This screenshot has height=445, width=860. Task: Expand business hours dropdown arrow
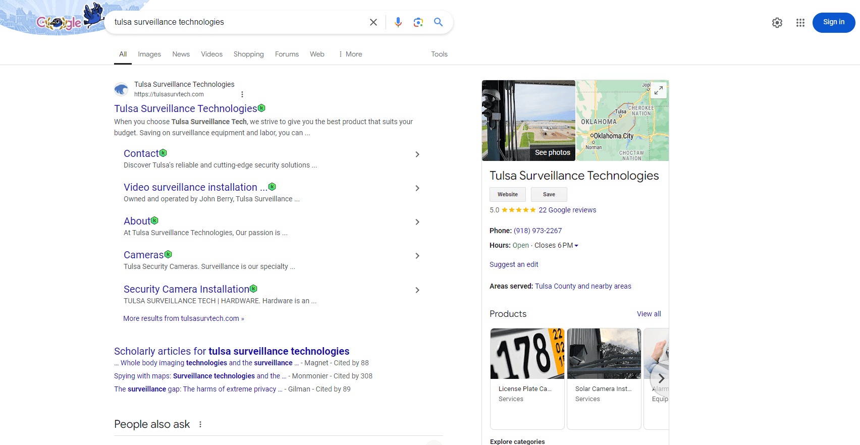(576, 246)
